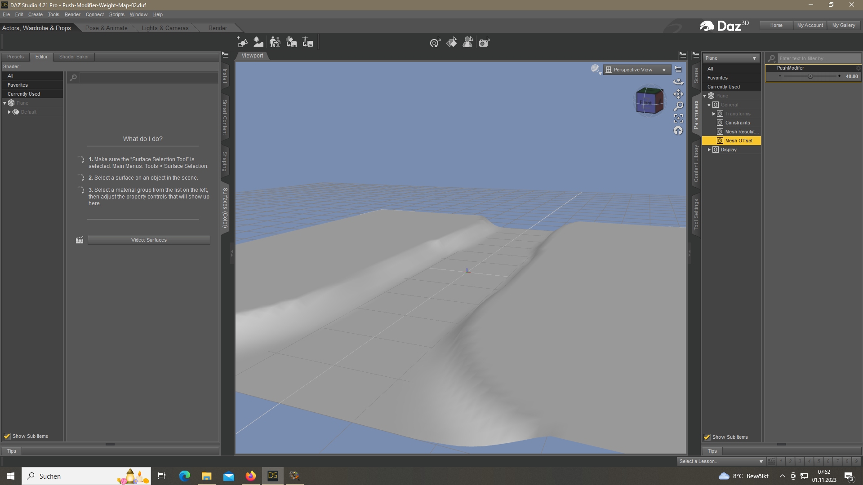Click the Active Pose tool figure icon

[467, 42]
